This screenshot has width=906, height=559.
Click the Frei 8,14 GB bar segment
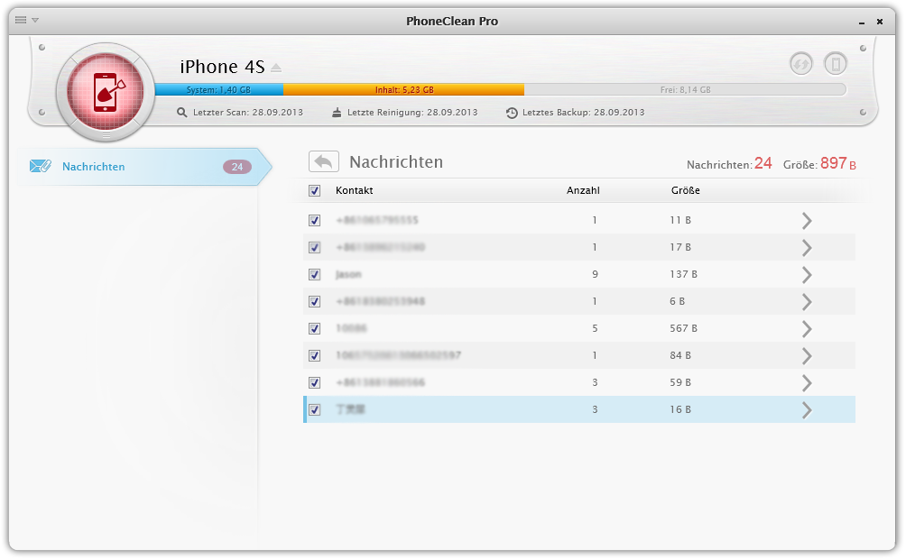[685, 90]
